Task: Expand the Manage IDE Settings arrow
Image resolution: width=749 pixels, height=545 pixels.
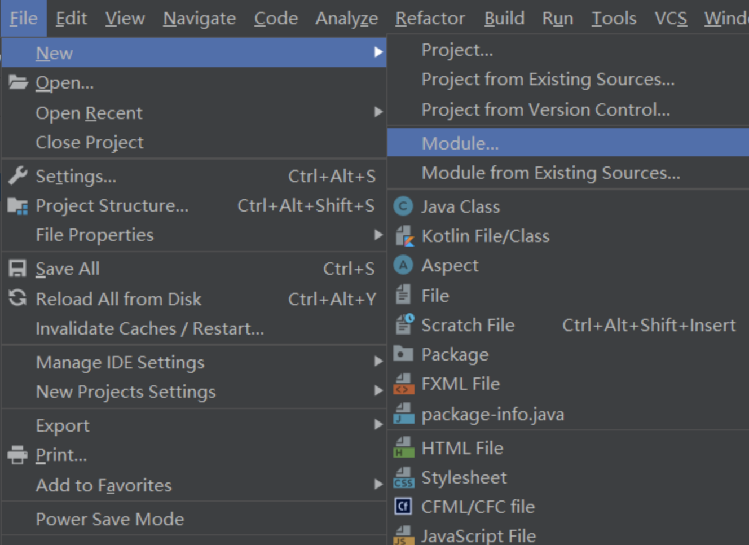Action: coord(378,362)
